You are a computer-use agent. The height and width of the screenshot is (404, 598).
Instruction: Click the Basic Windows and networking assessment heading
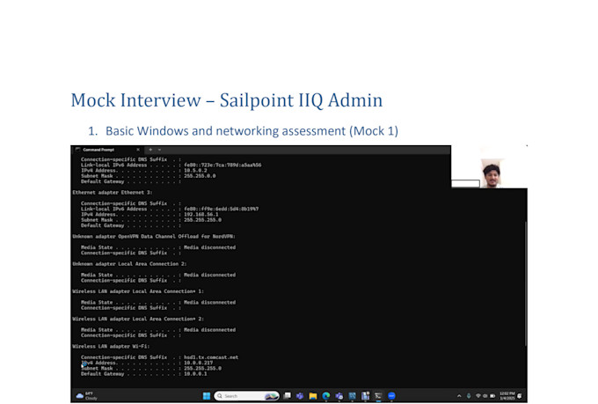coord(252,131)
